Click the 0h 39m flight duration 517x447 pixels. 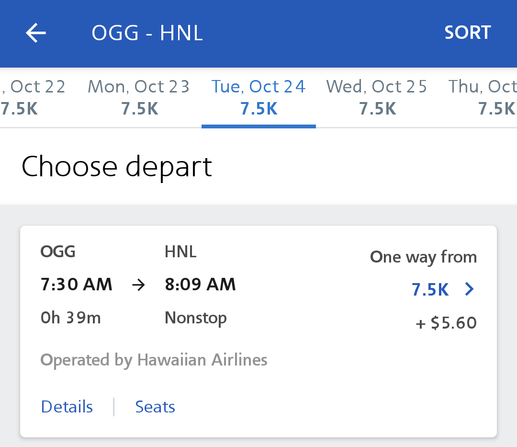point(71,318)
